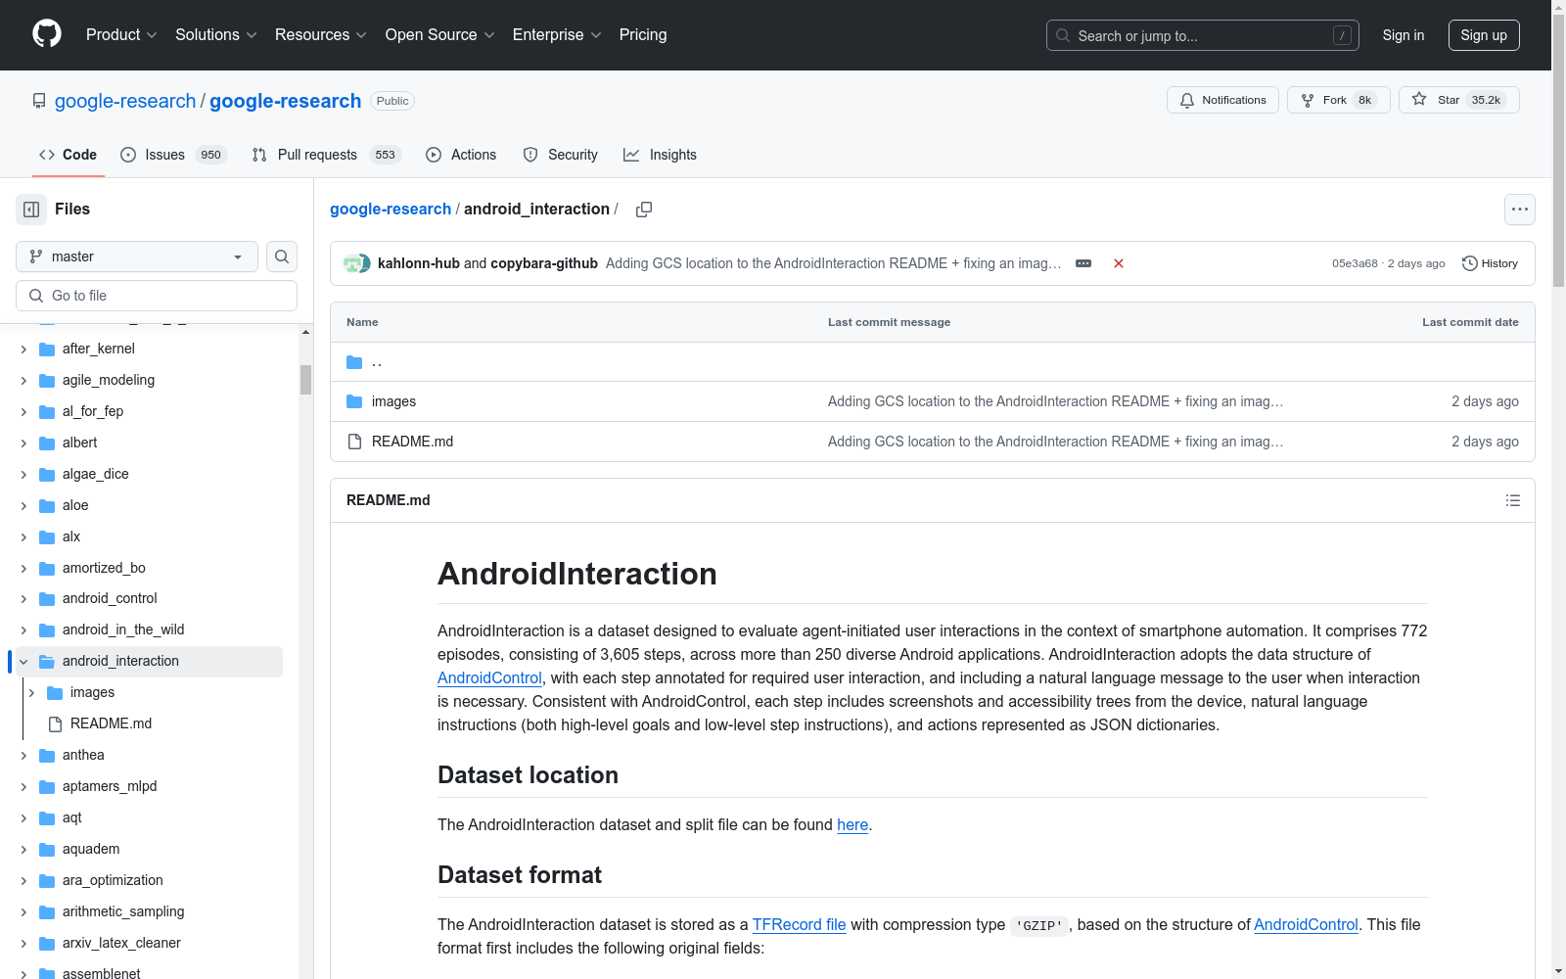
Task: Click the file tree scrollbar thumb
Action: (x=305, y=380)
